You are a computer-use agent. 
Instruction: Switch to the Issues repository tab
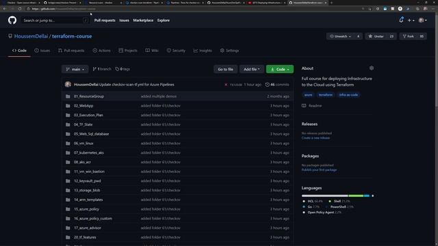coord(42,51)
